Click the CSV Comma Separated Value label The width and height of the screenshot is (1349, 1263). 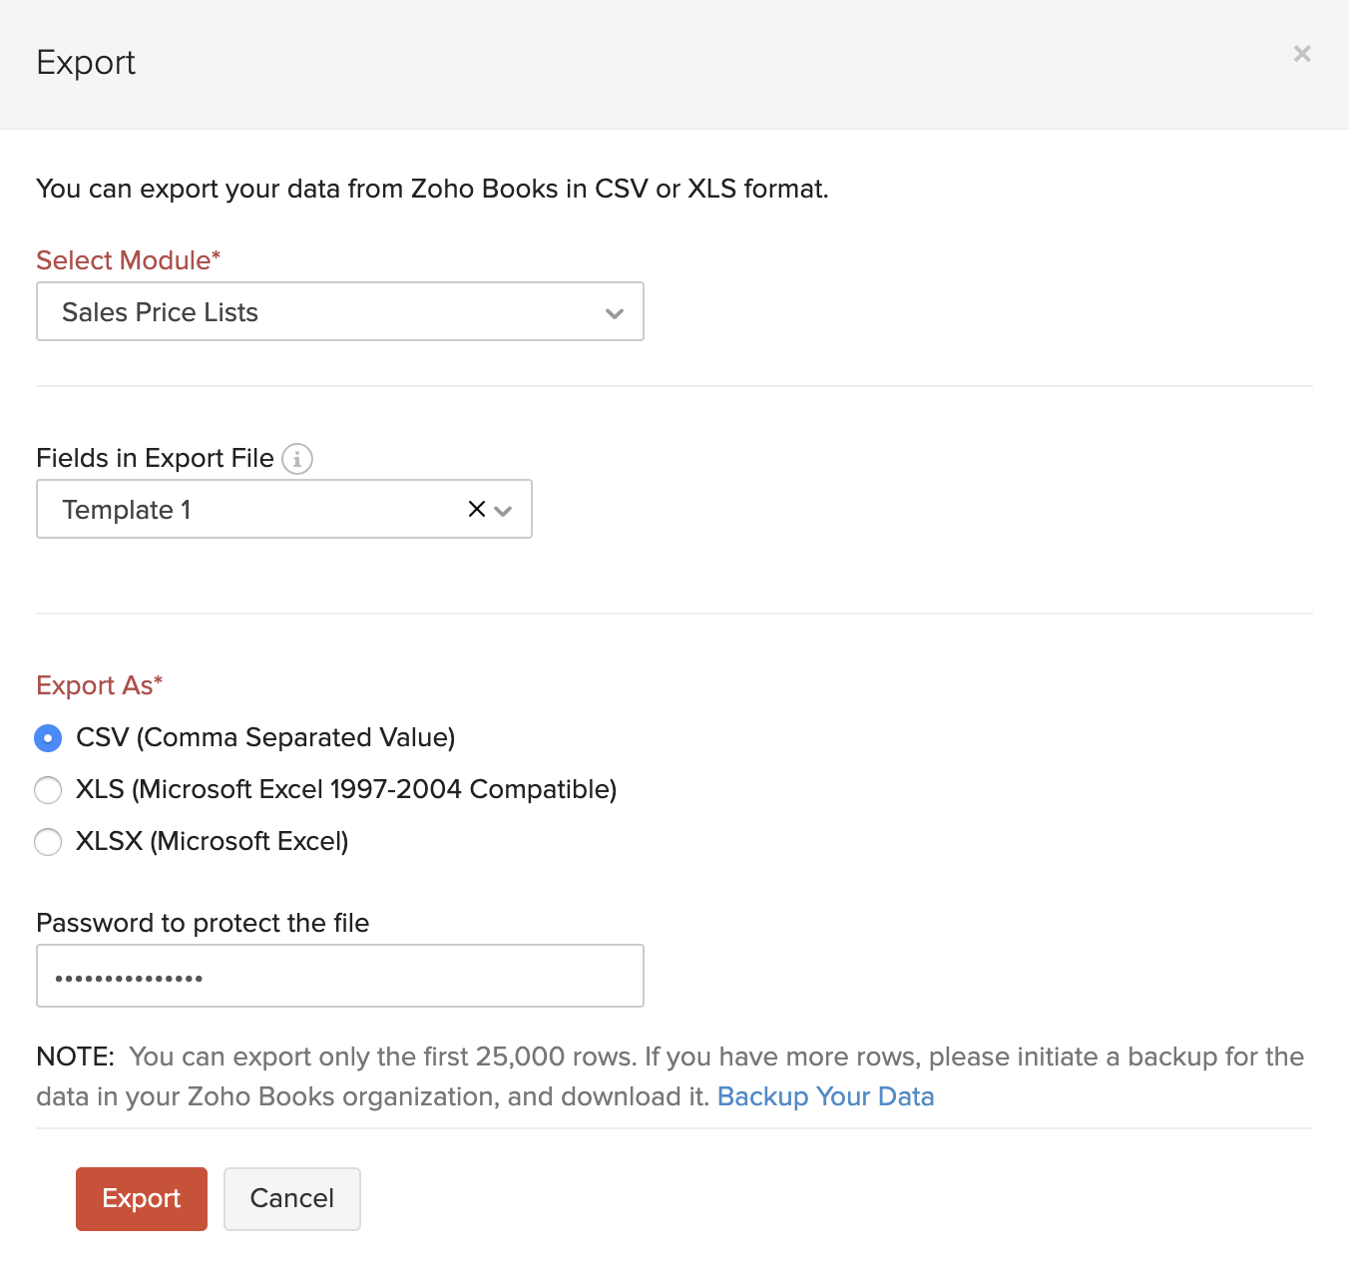tap(264, 737)
